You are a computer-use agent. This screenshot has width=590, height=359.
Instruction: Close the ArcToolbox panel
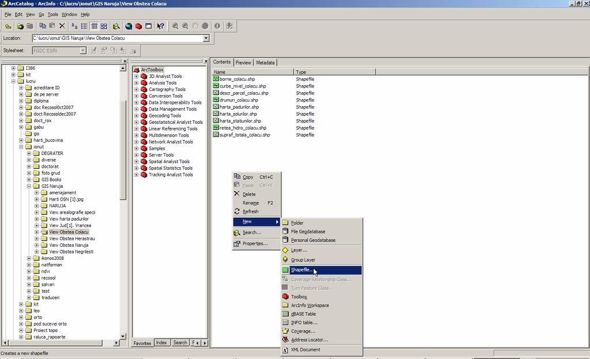click(206, 61)
